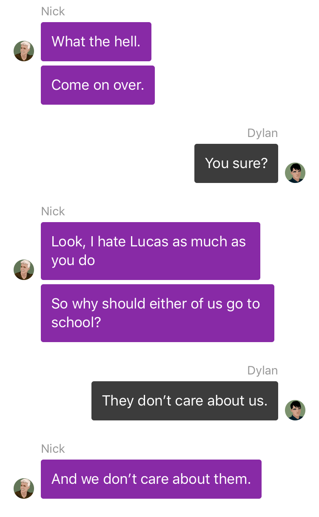The height and width of the screenshot is (517, 319).
Task: Select the 'What the hell.' message bubble
Action: pyautogui.click(x=96, y=42)
